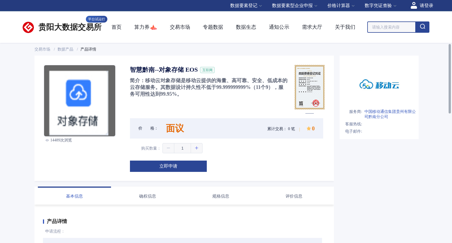
Task: Click the 请登录 link
Action: click(x=426, y=6)
